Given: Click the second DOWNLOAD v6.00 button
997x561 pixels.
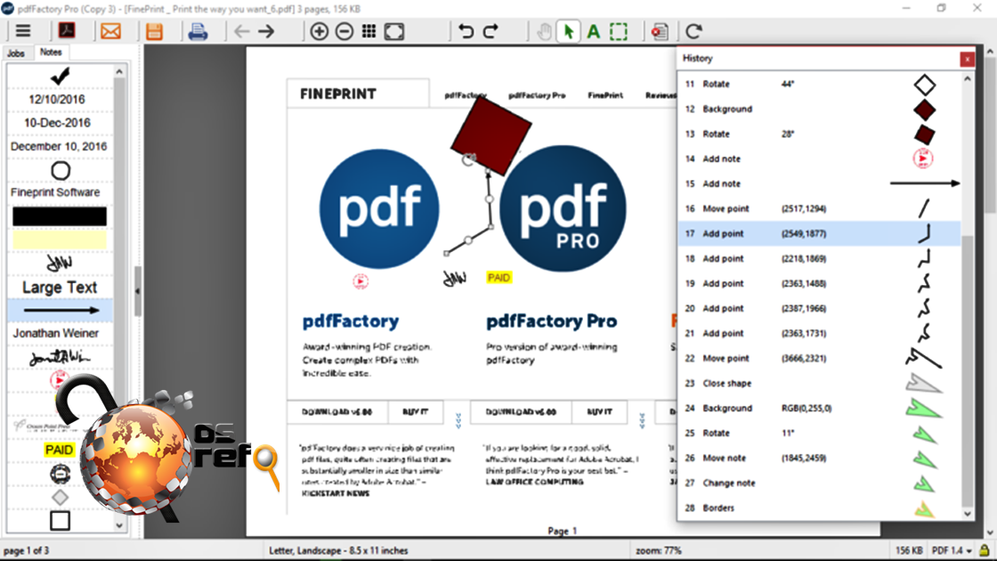Looking at the screenshot, I should tap(521, 412).
